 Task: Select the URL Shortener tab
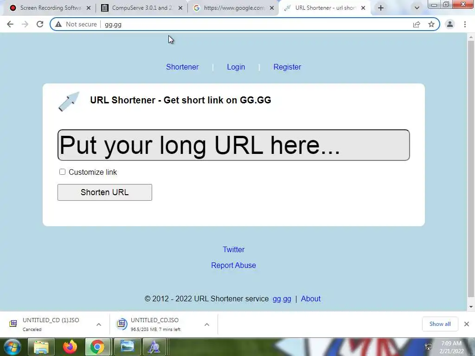coord(325,8)
